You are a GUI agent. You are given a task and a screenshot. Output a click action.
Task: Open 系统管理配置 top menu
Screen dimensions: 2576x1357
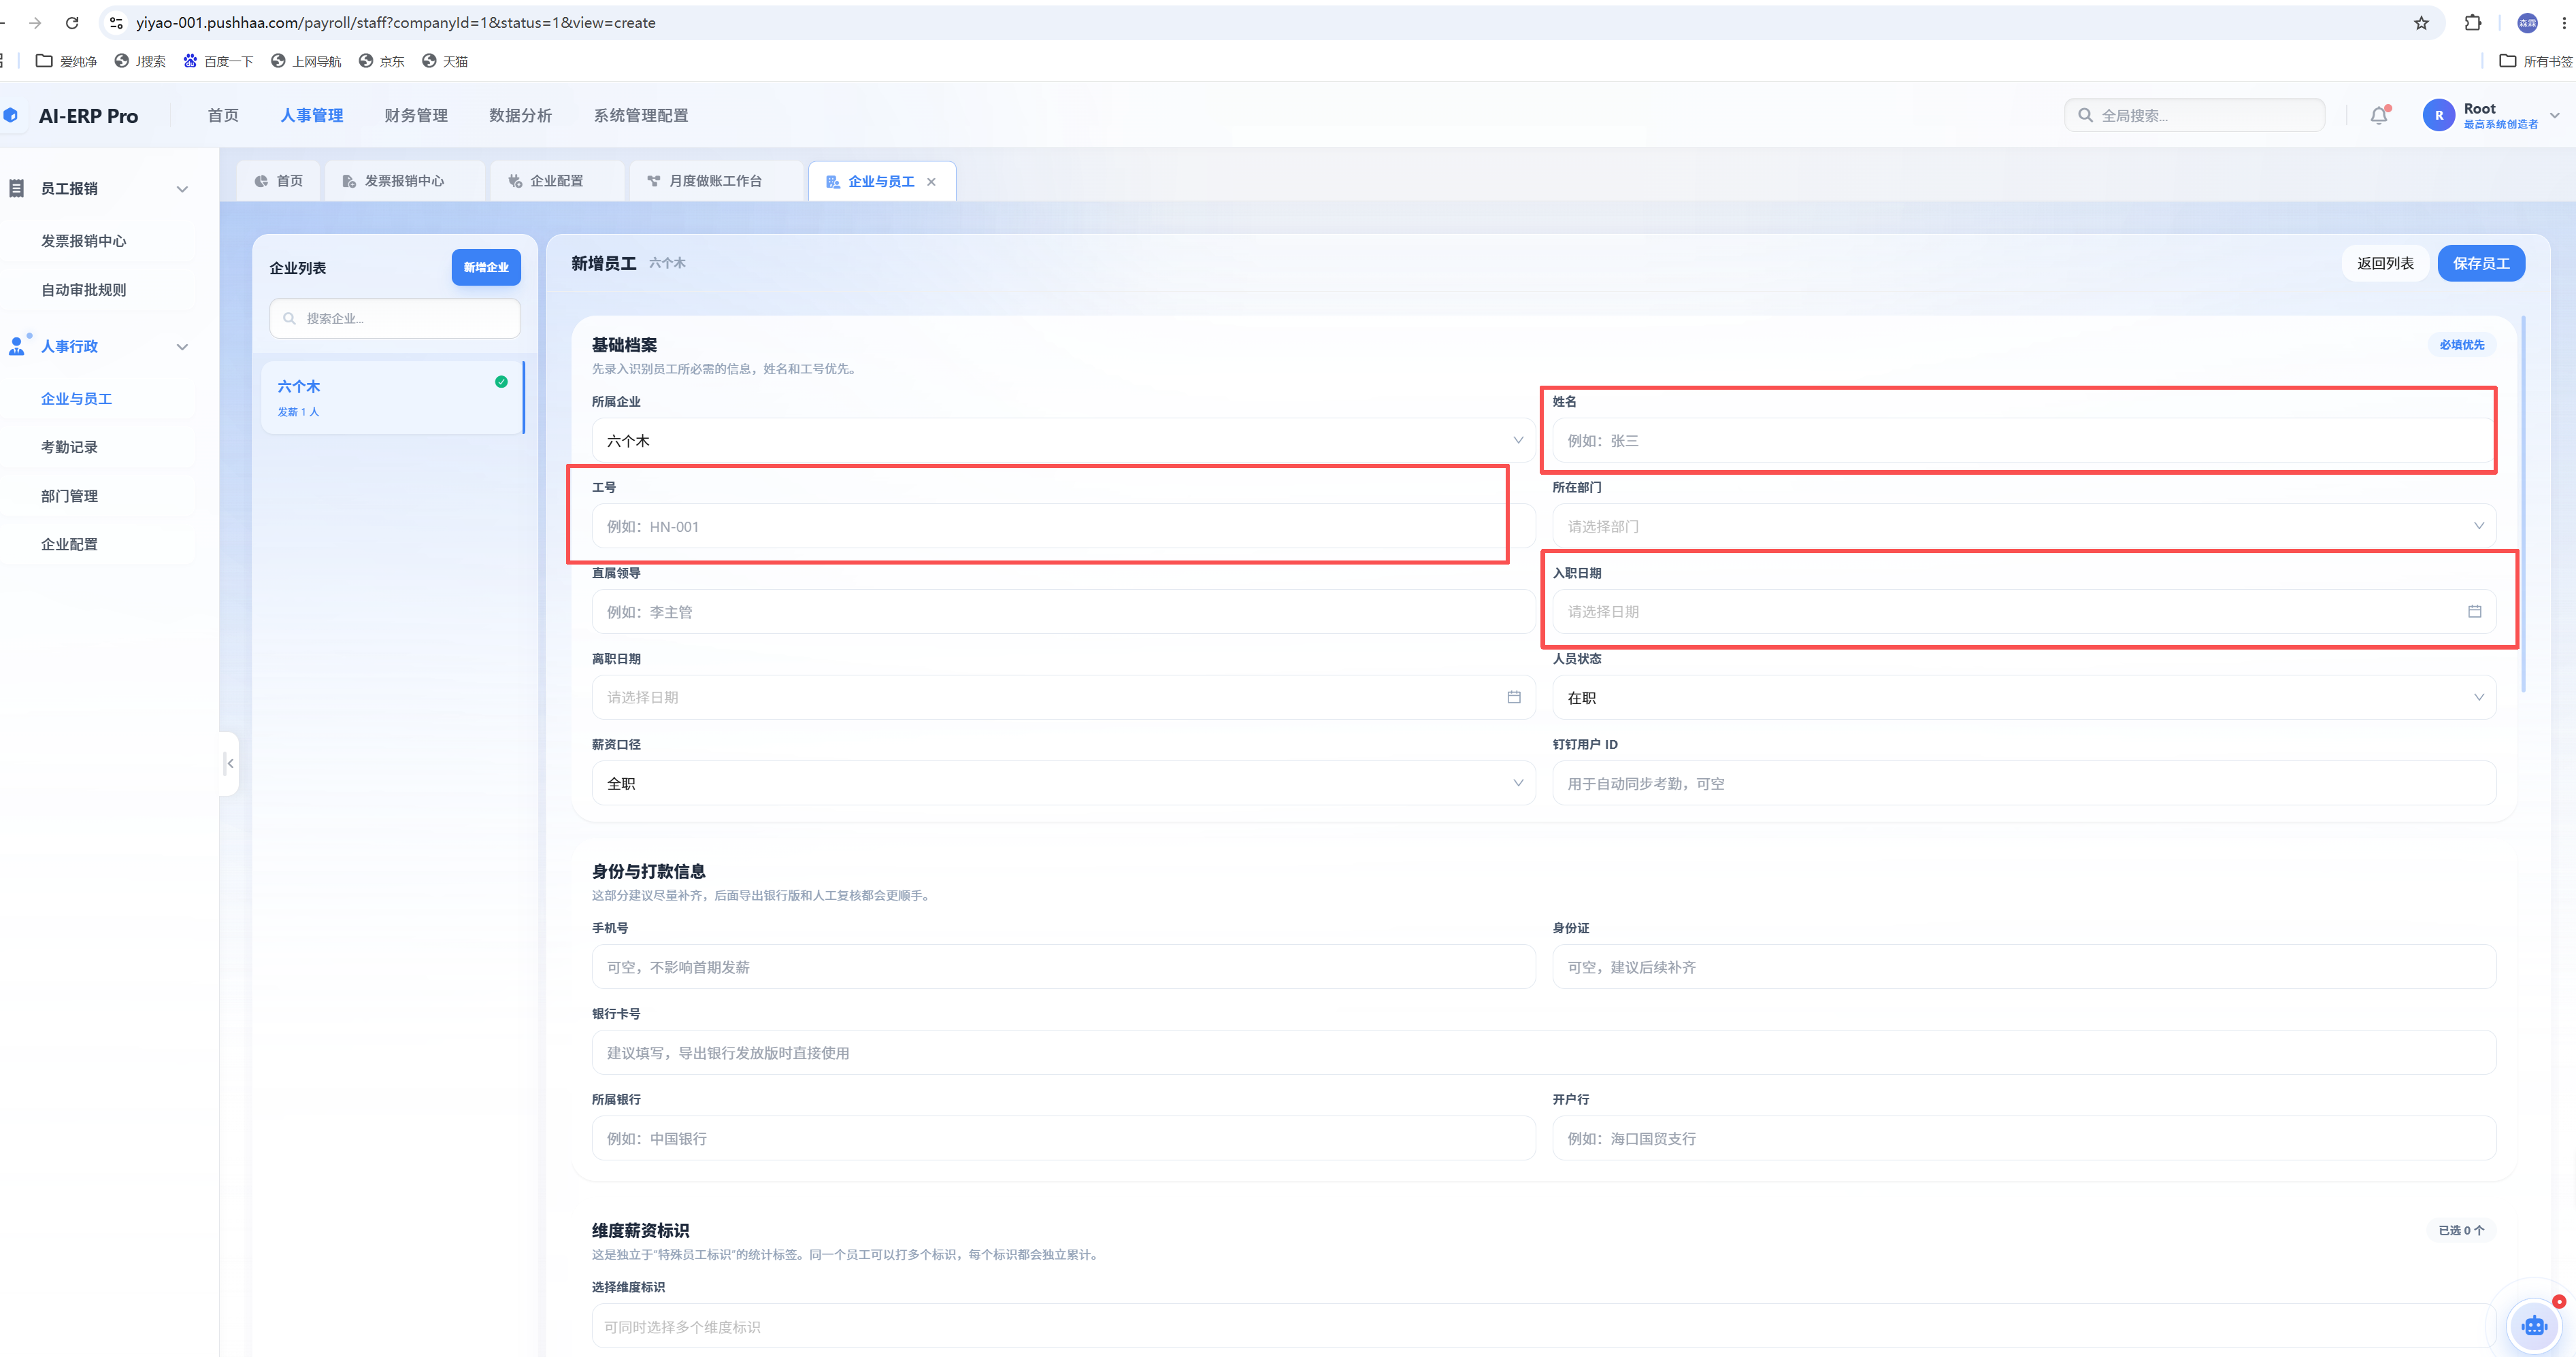(x=640, y=115)
